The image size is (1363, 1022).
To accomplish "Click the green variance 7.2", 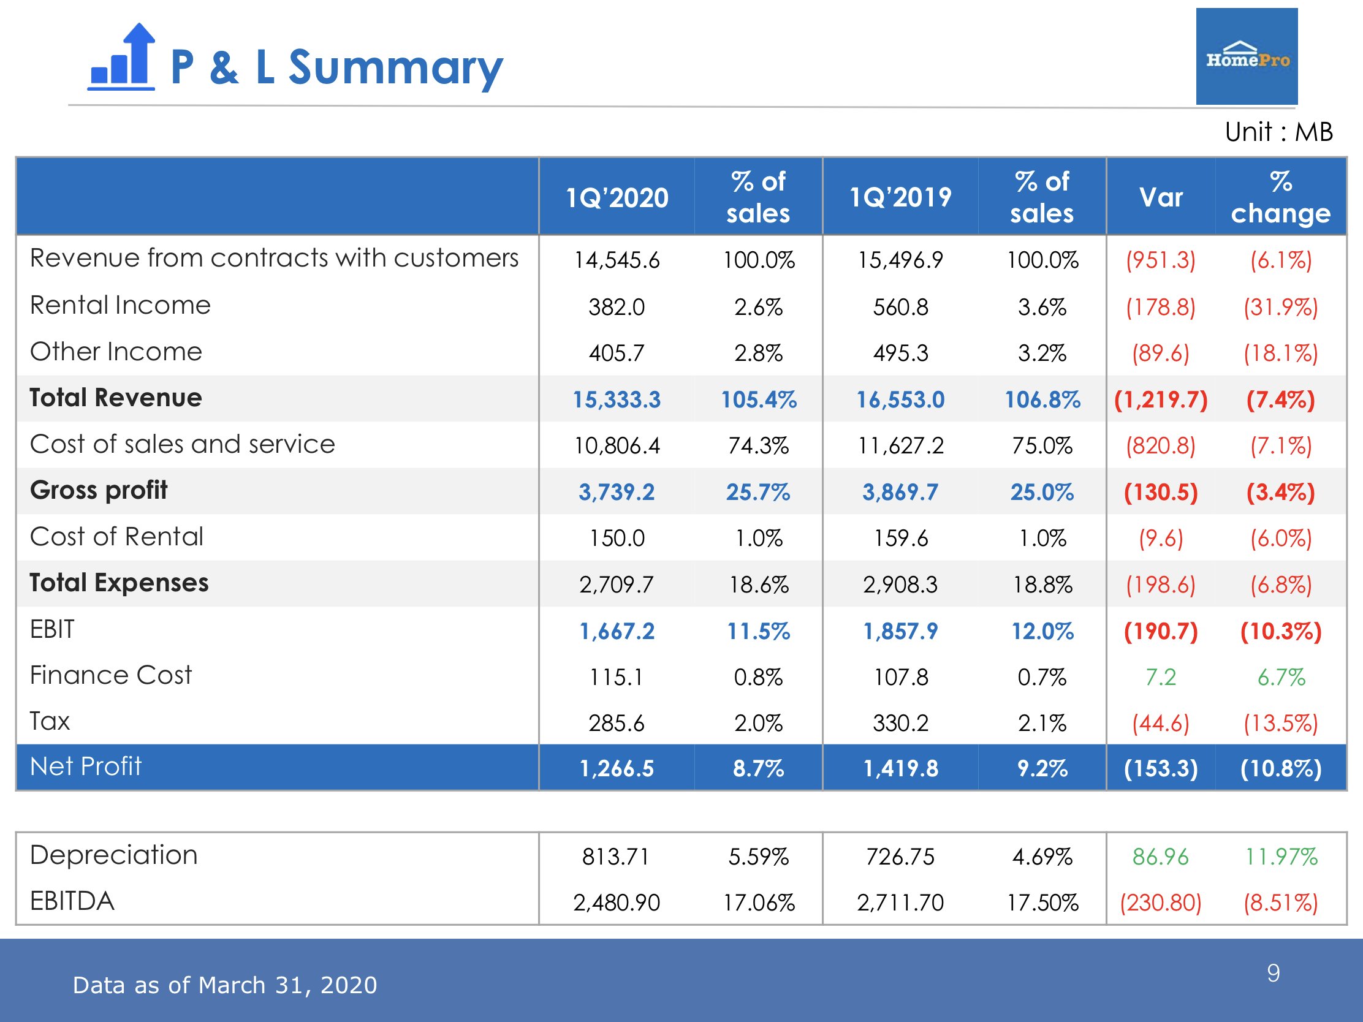I will pyautogui.click(x=1161, y=678).
